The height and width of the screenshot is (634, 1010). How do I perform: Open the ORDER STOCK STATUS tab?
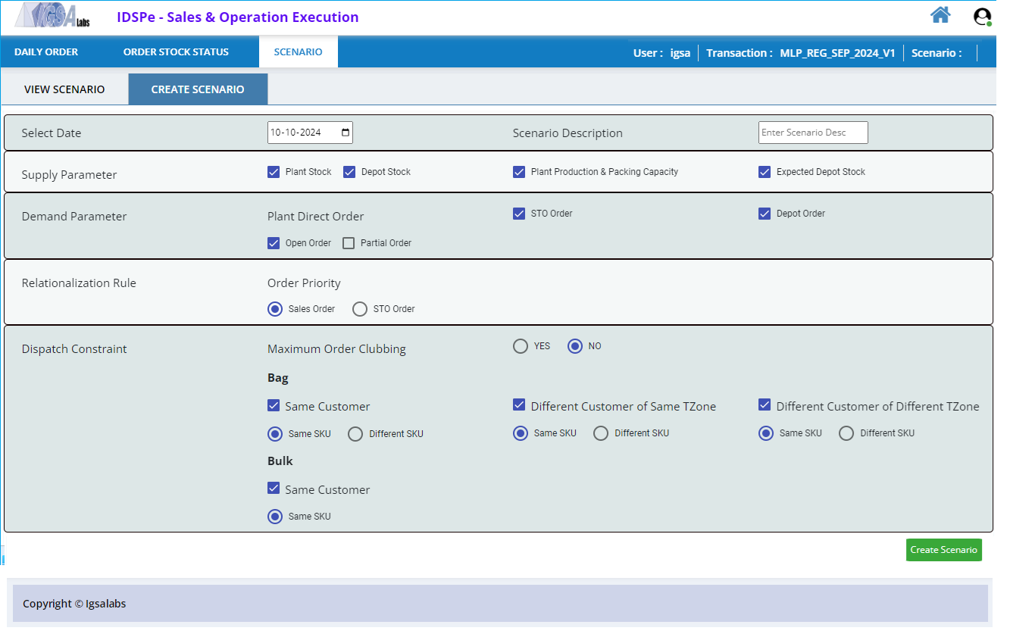(176, 52)
